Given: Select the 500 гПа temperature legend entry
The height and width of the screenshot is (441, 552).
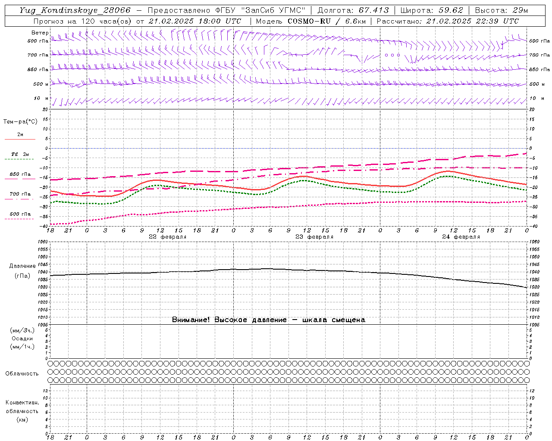Looking at the screenshot, I should [x=20, y=214].
